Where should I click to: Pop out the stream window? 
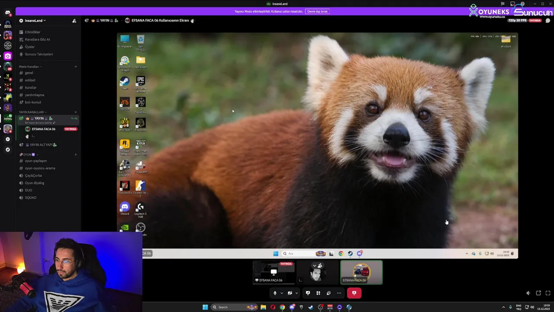pos(538,293)
